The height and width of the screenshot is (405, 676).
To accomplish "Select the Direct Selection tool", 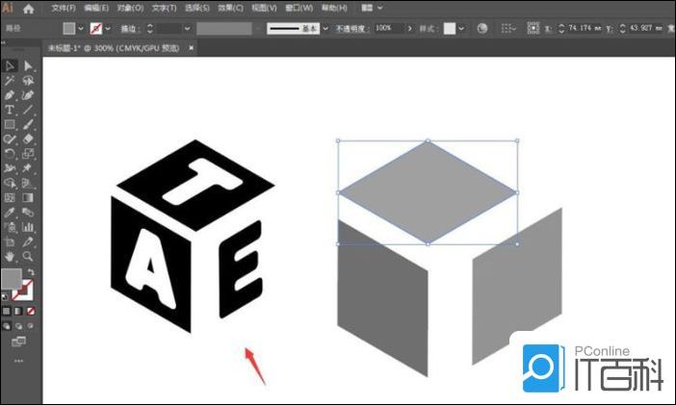I will 28,66.
